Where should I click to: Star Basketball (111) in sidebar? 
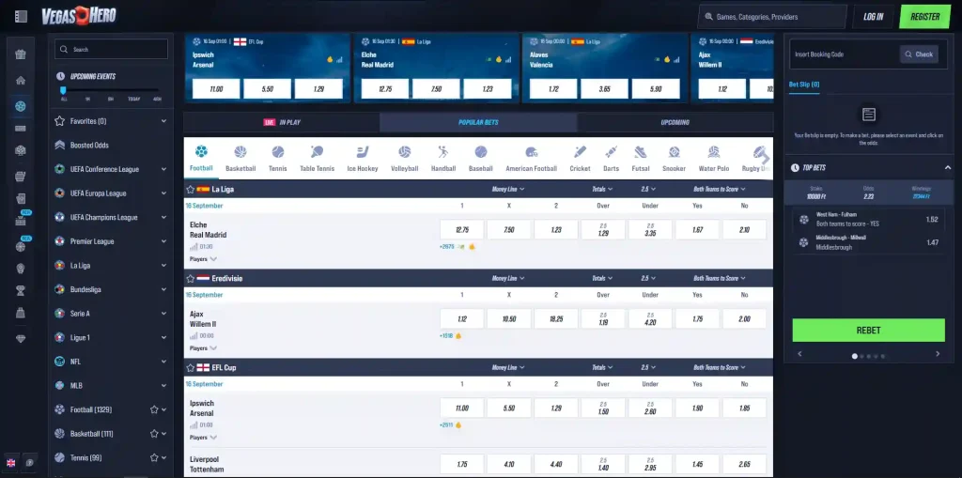point(154,434)
